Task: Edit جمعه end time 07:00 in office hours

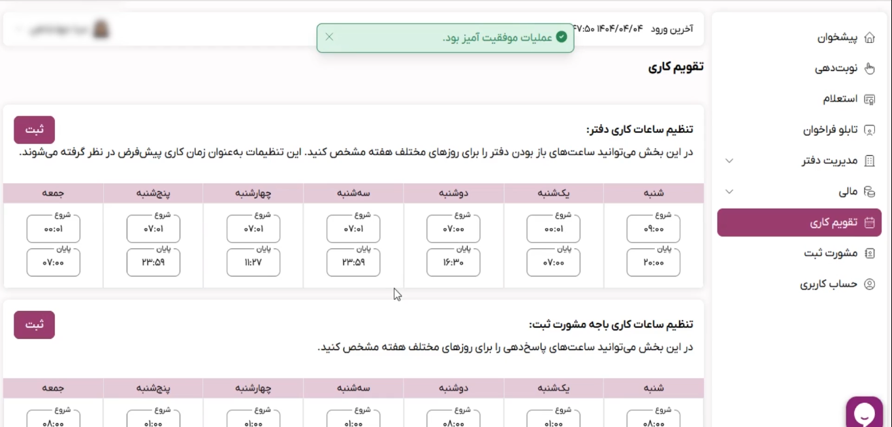Action: pyautogui.click(x=54, y=262)
